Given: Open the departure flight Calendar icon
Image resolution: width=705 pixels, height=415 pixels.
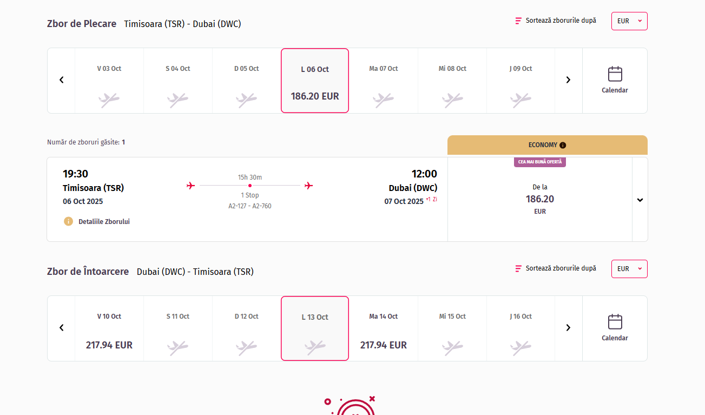Looking at the screenshot, I should [x=615, y=74].
